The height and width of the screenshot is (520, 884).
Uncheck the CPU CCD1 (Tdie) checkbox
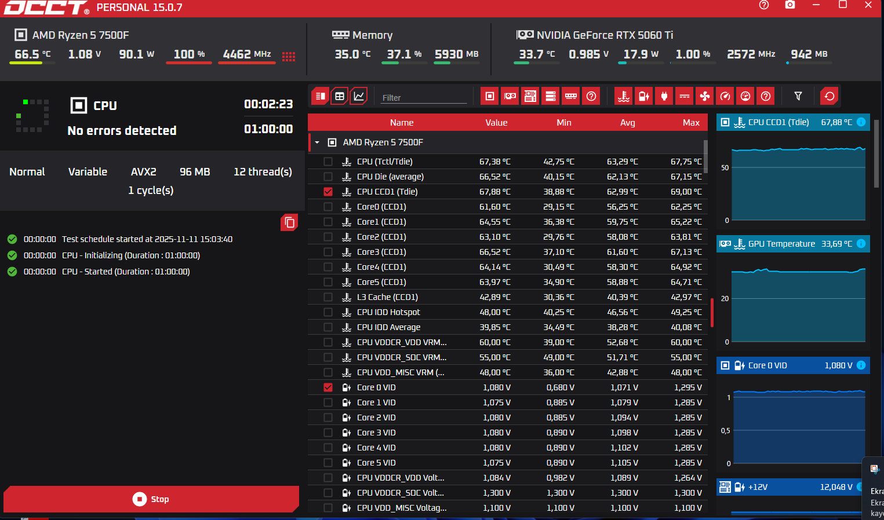(328, 192)
